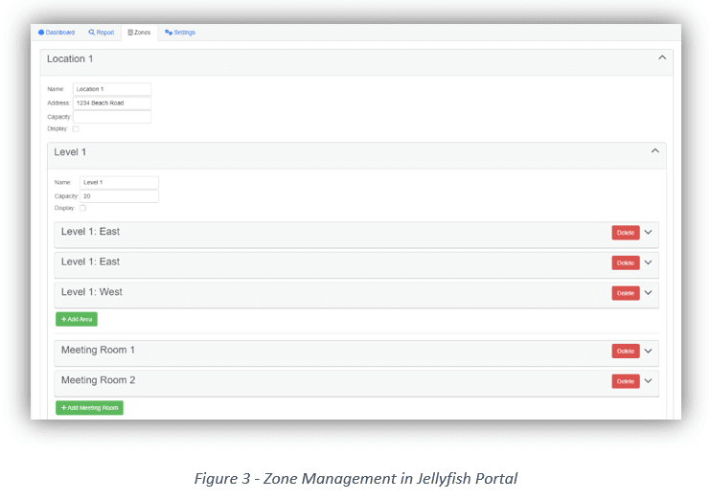
Task: Open the Meeting Room 2 chevron
Action: (648, 380)
